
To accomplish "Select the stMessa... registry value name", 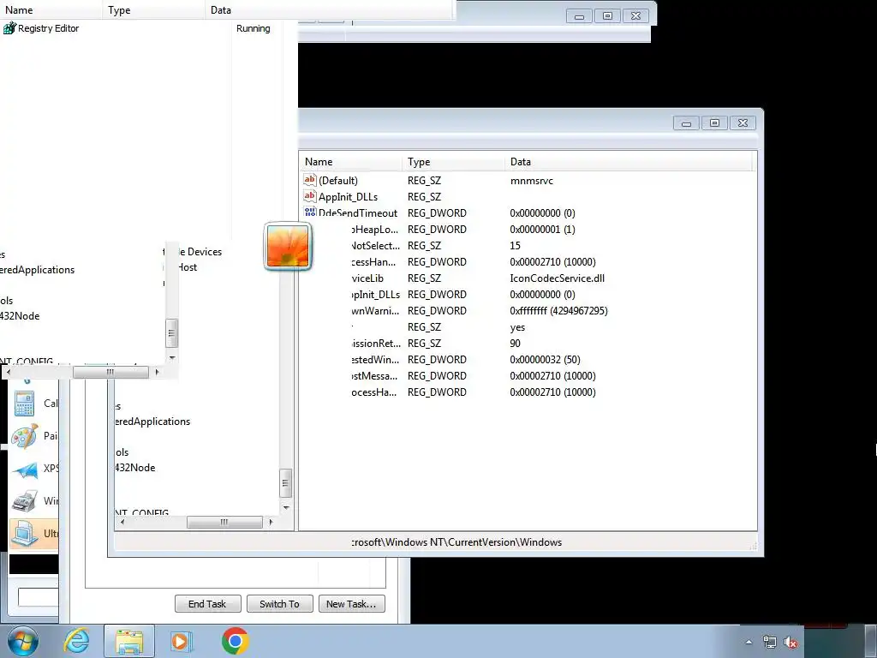I will point(375,375).
